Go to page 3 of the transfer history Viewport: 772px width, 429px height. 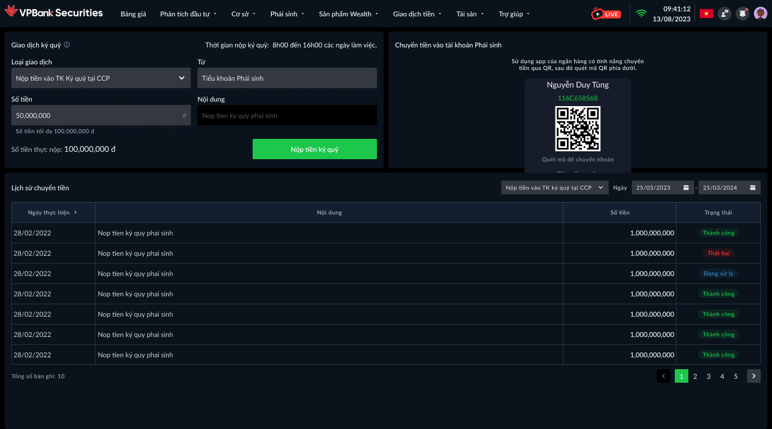tap(709, 376)
